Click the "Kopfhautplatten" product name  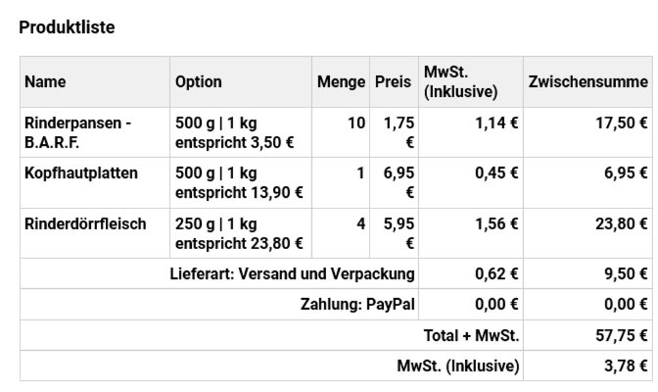pyautogui.click(x=81, y=172)
